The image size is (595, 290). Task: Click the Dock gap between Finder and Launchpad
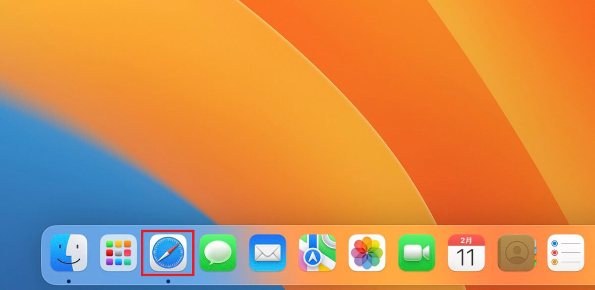point(94,253)
